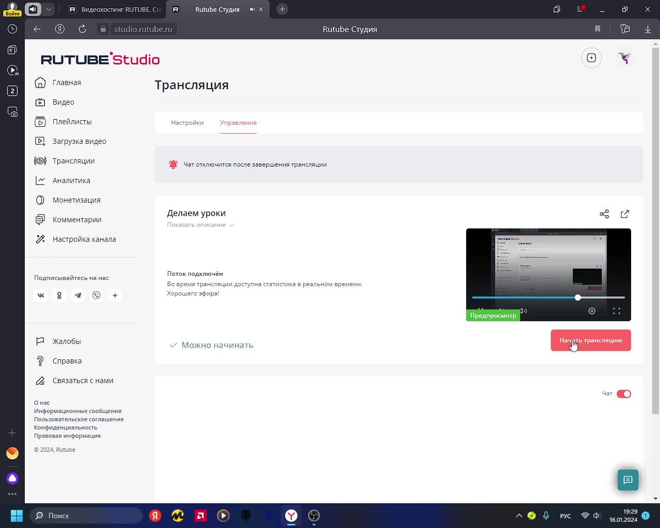Open browser history clock in sidebar
660x528 pixels.
12,29
